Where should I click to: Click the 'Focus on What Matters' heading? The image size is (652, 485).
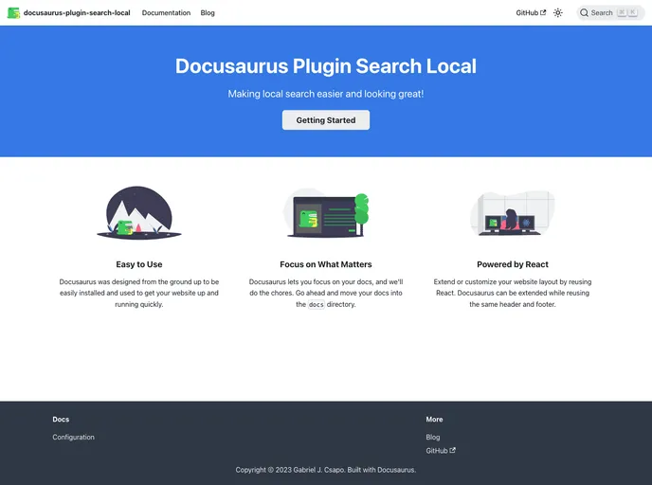326,264
